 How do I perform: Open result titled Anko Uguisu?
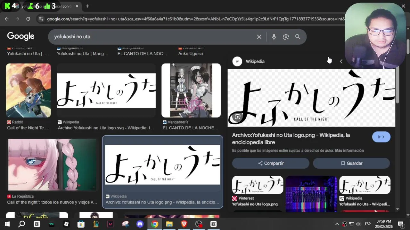[191, 54]
